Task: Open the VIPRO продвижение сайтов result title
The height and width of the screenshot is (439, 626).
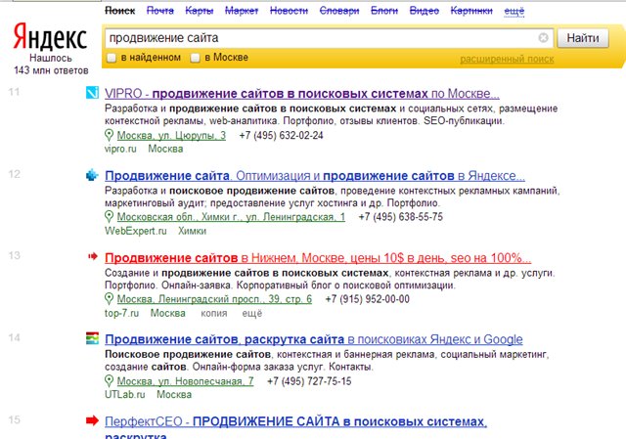Action: [x=302, y=94]
